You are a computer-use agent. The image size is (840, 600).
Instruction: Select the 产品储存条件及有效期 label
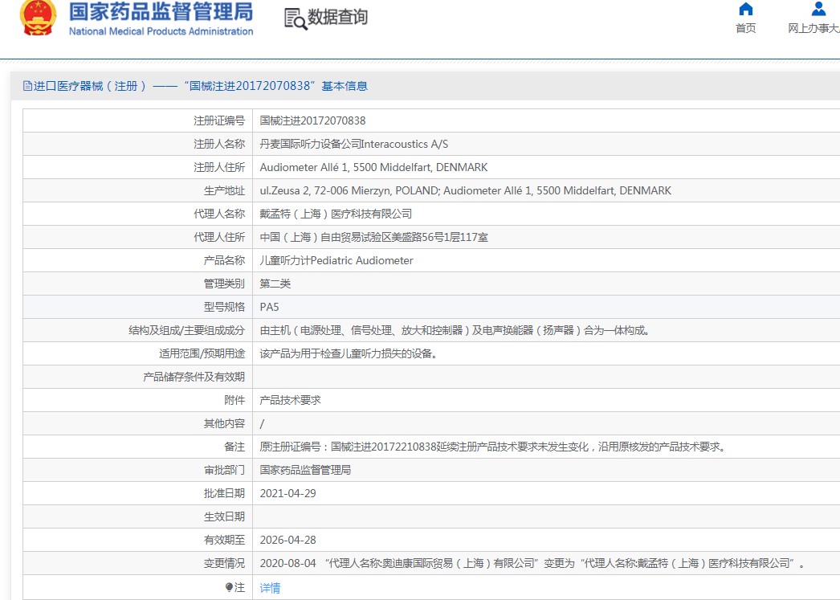click(194, 377)
